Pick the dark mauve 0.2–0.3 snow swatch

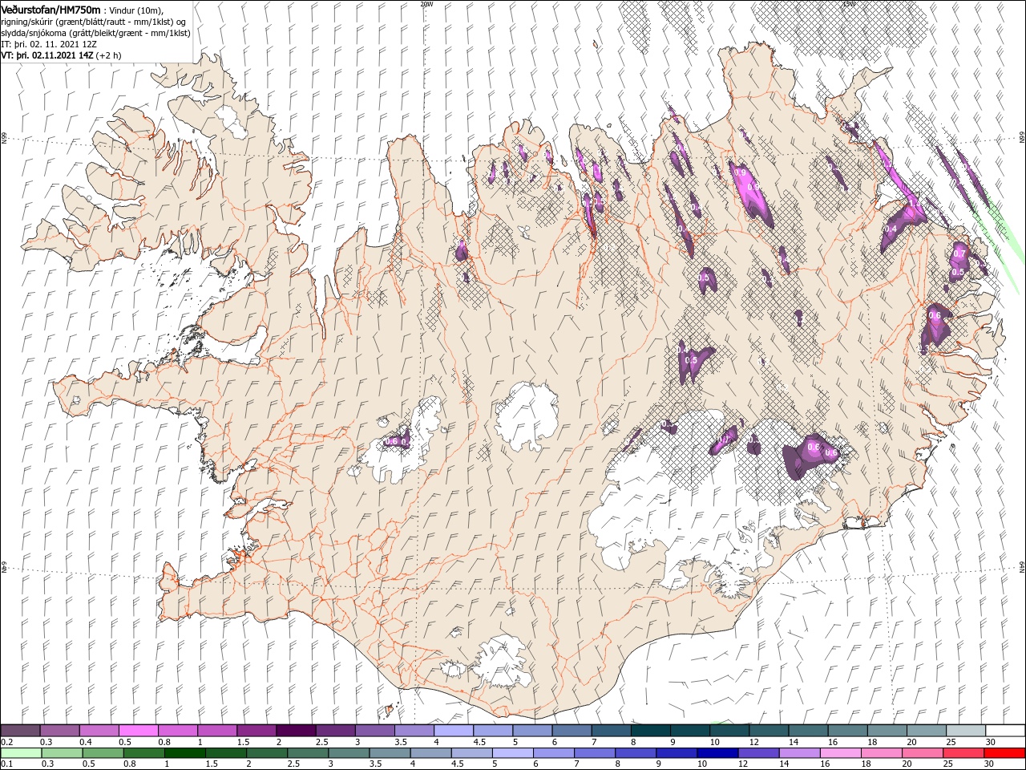click(20, 731)
